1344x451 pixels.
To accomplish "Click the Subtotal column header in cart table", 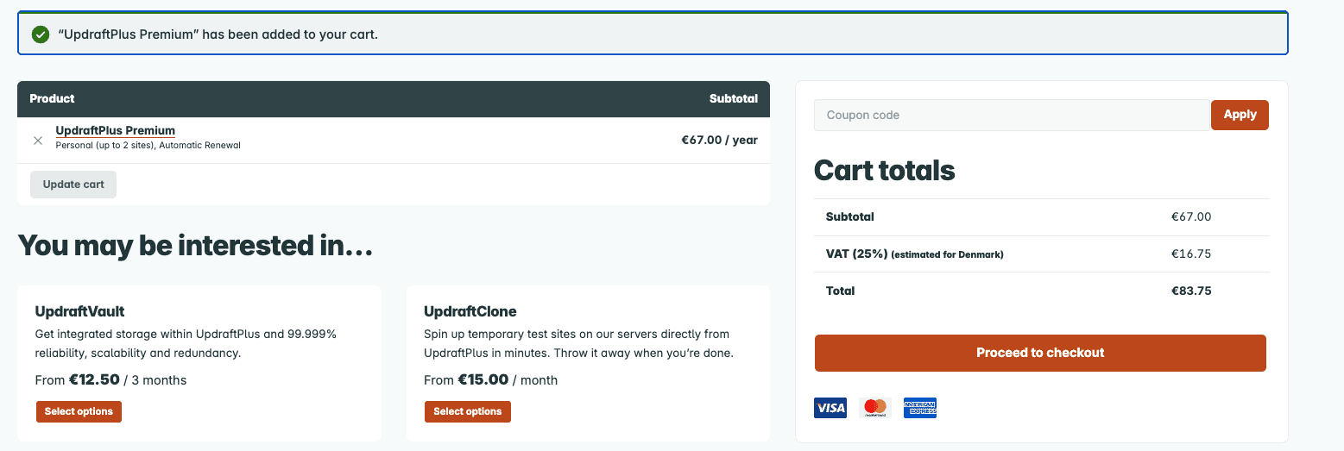I will (x=733, y=99).
